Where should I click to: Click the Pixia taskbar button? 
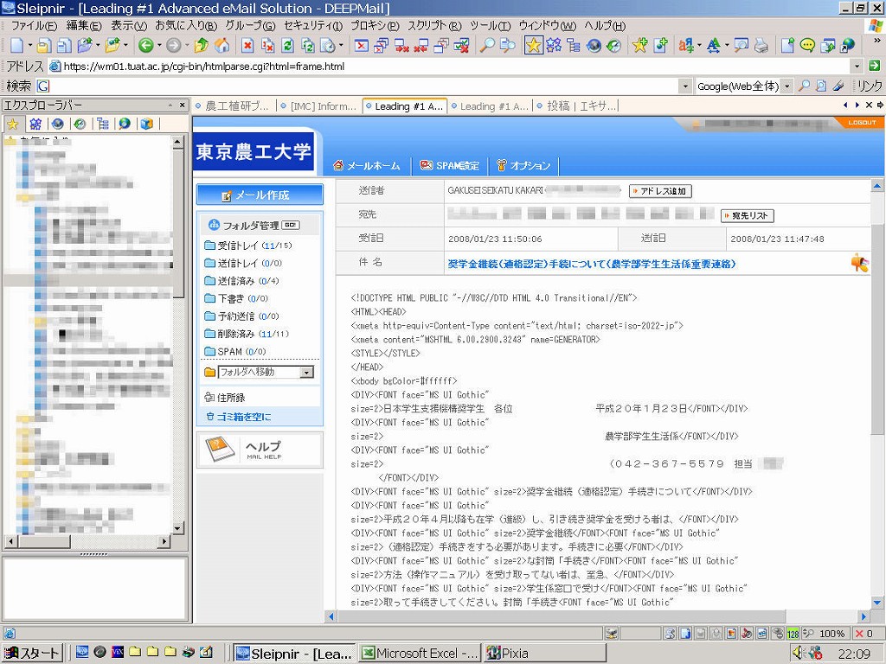click(x=545, y=654)
